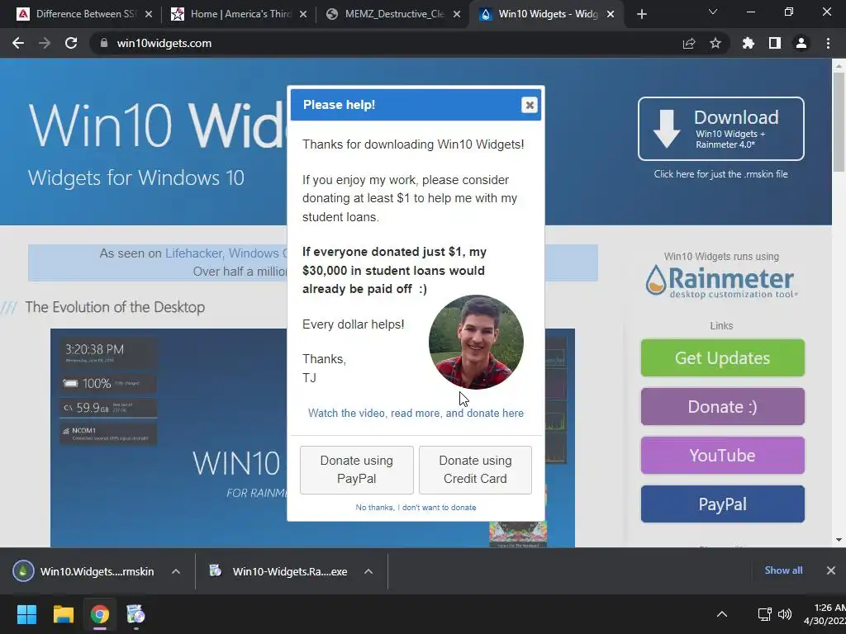Screen dimensions: 846x634
Task: Click the padlock site info icon
Action: point(104,43)
